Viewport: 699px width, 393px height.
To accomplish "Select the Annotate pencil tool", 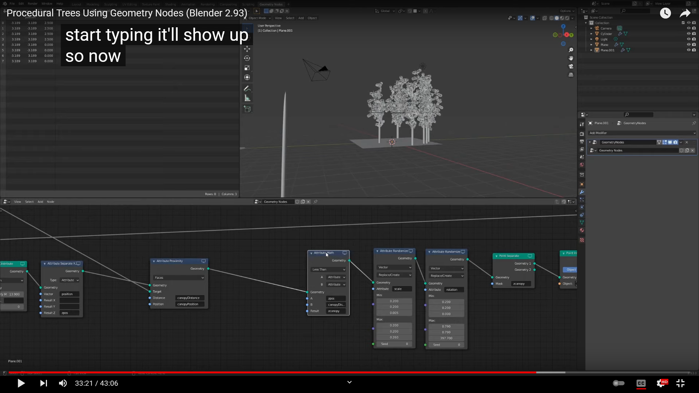I will click(x=247, y=88).
